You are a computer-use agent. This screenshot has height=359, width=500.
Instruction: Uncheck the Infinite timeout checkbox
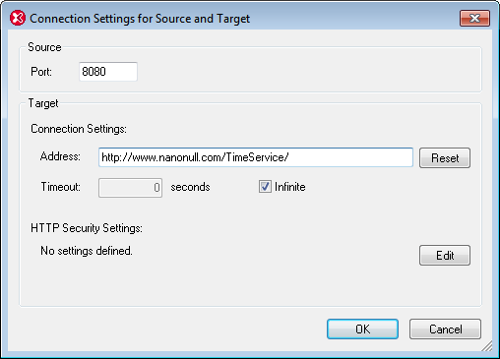[x=265, y=187]
